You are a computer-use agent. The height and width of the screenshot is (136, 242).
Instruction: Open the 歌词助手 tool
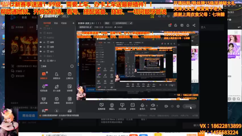tap(70, 100)
